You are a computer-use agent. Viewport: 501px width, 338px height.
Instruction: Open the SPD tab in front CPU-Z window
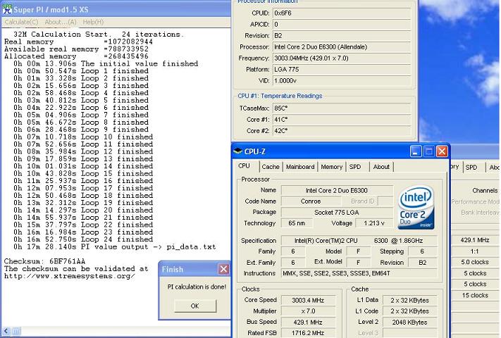tap(355, 167)
